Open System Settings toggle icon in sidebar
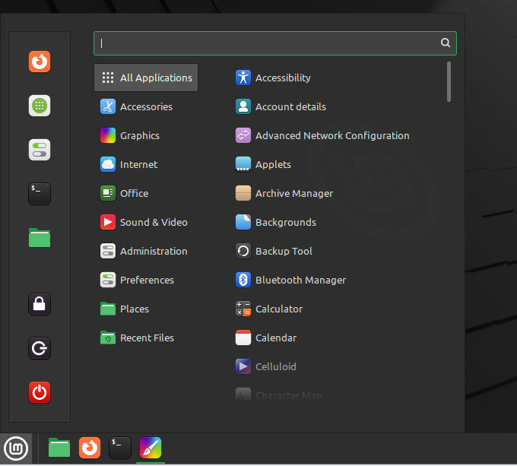This screenshot has width=517, height=466. tap(40, 150)
